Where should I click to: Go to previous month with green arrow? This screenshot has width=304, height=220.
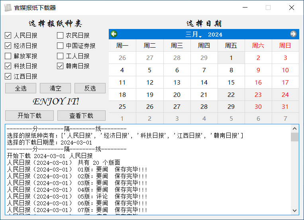[x=114, y=34]
